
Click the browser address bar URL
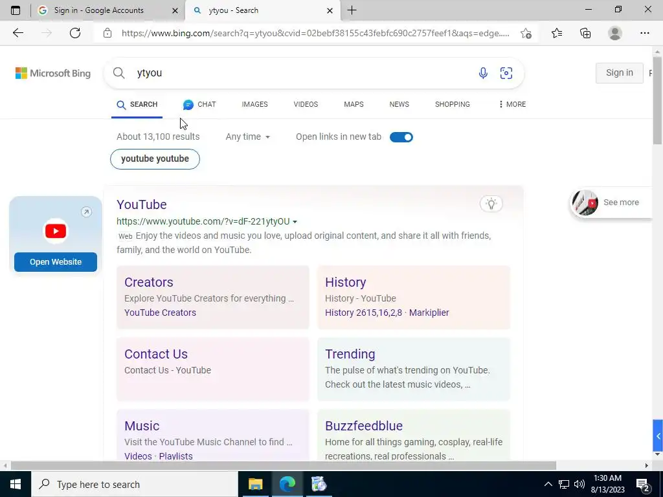tap(315, 33)
